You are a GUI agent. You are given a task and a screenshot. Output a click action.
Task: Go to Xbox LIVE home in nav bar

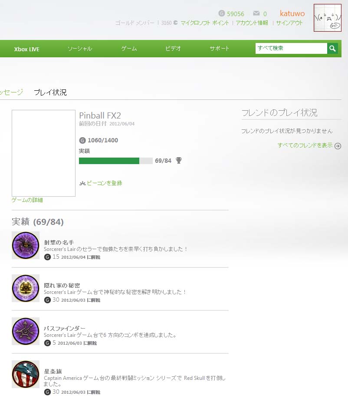click(x=26, y=49)
